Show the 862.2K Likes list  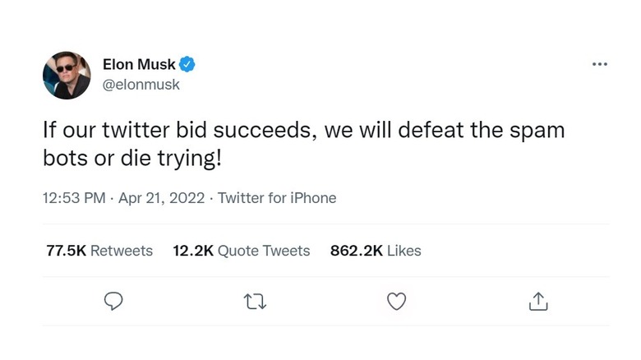[376, 251]
